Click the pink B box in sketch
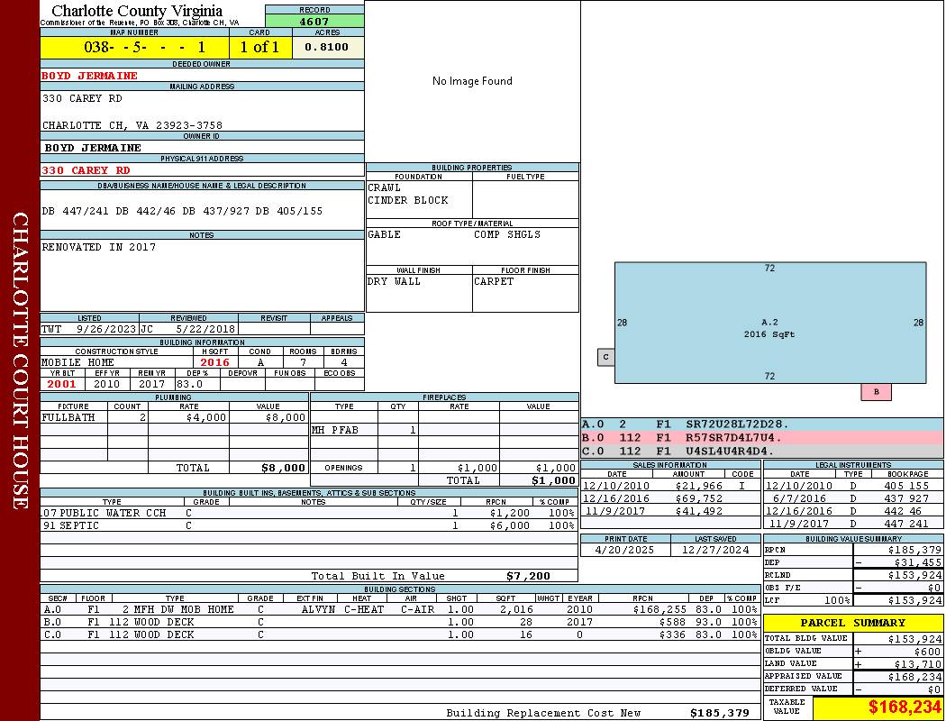The width and height of the screenshot is (946, 721). (x=876, y=392)
